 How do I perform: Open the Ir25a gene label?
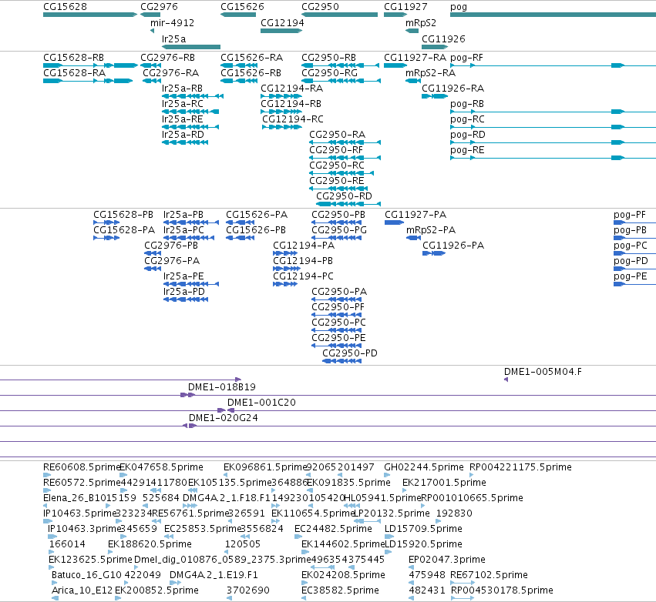tap(173, 38)
